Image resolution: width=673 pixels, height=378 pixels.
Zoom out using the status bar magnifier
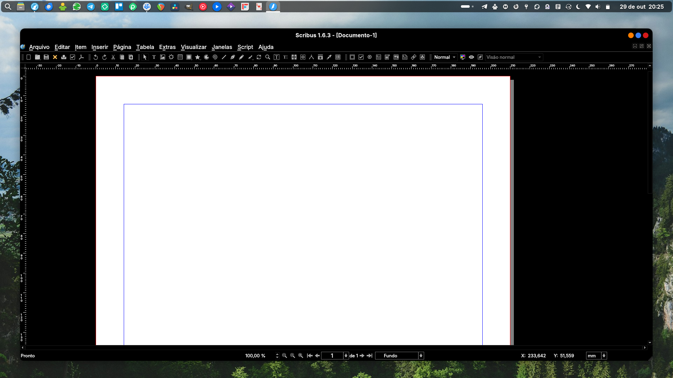[x=284, y=356]
